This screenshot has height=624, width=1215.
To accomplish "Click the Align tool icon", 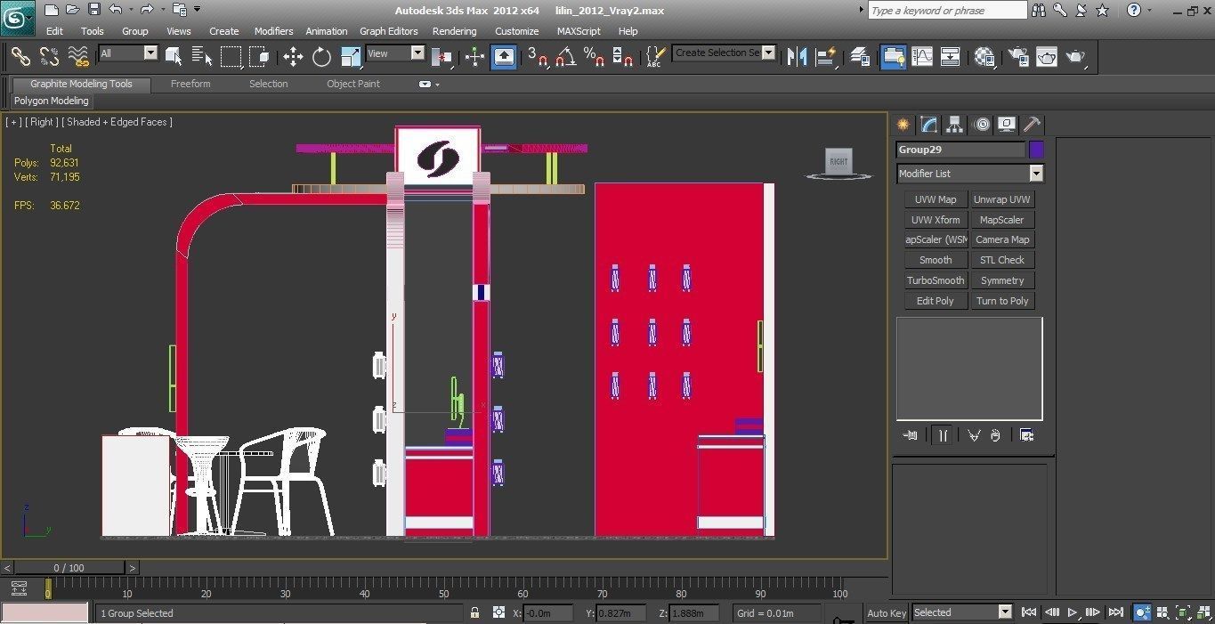I will tap(826, 57).
